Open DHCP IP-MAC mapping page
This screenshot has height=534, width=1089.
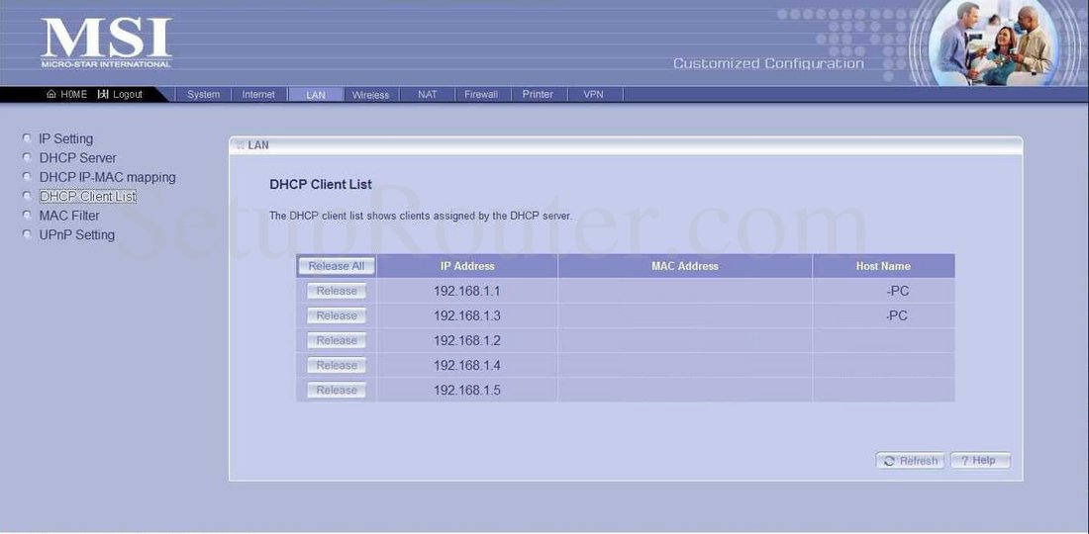(x=108, y=178)
